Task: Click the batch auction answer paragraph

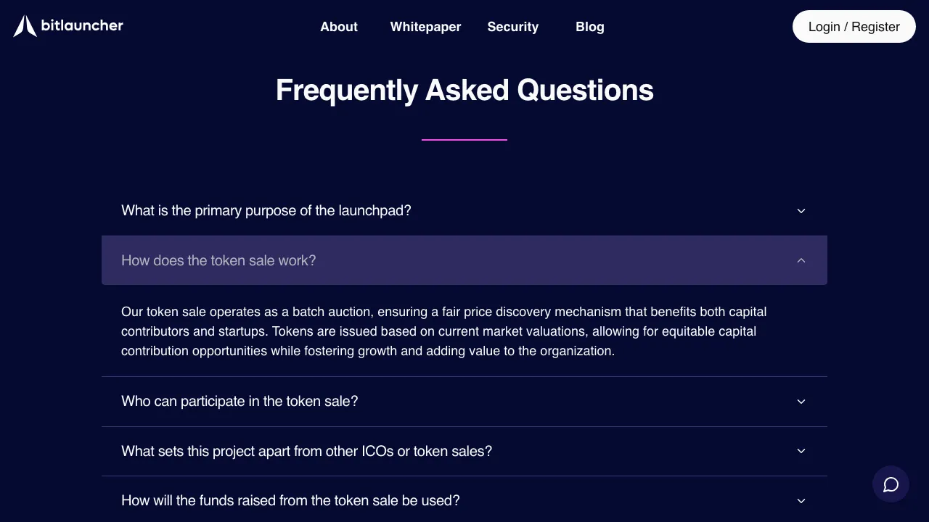Action: 443,331
